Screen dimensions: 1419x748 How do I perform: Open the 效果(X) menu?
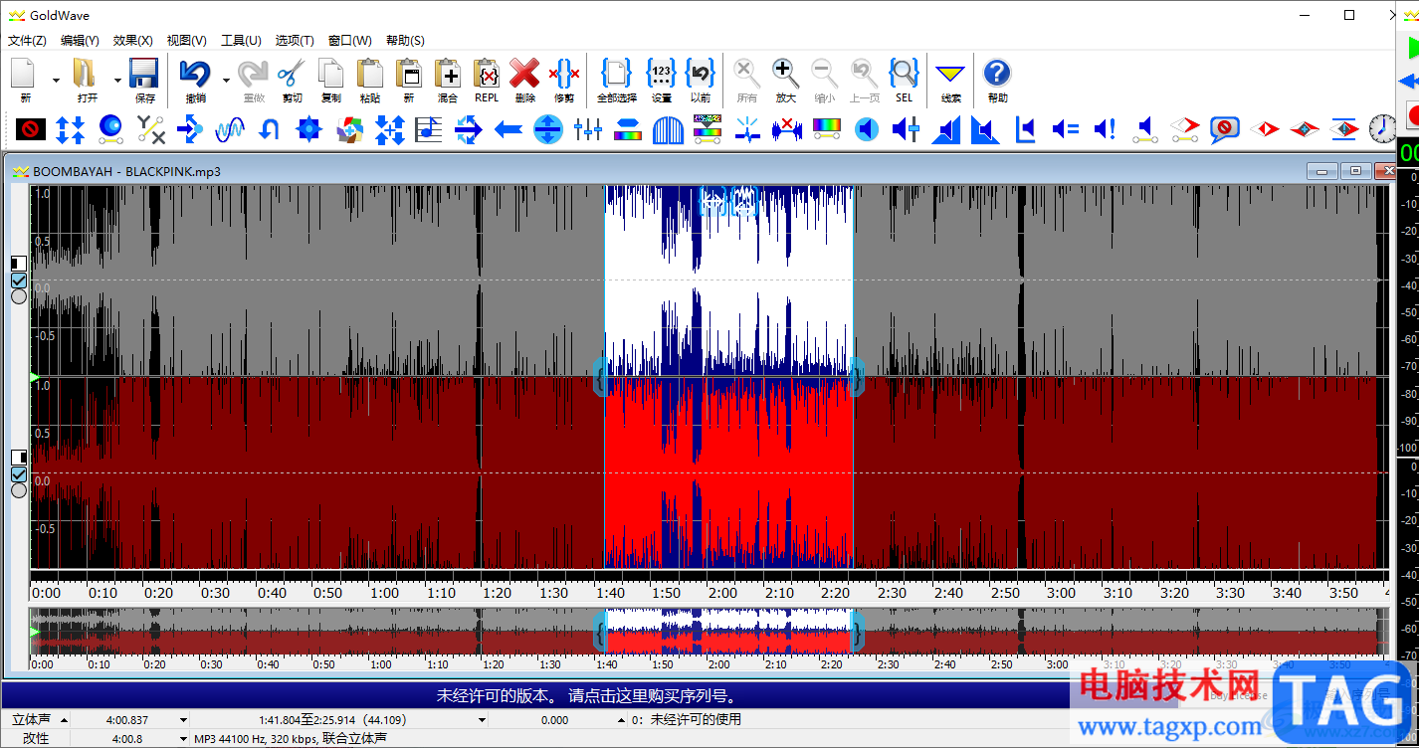pos(133,41)
